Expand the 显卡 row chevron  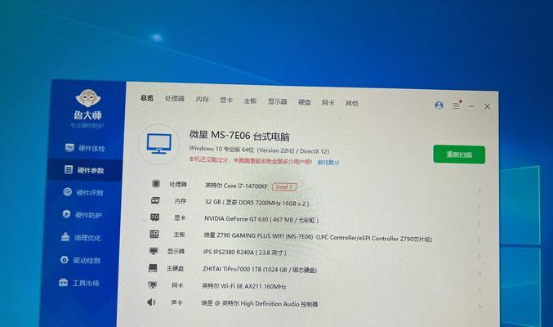tap(479, 223)
